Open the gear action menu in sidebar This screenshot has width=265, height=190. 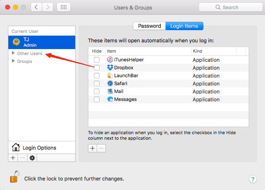pyautogui.click(x=32, y=158)
